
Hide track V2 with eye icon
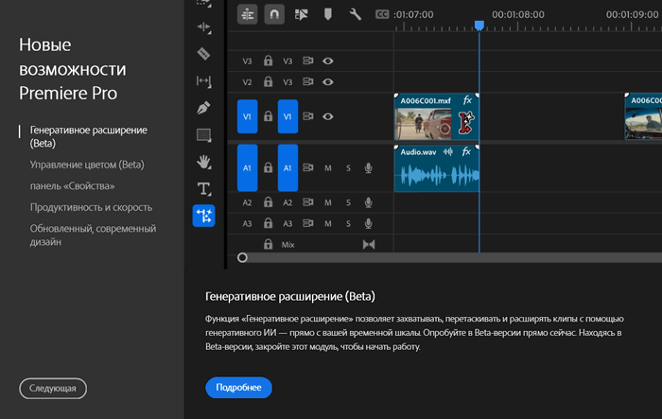[x=328, y=81]
